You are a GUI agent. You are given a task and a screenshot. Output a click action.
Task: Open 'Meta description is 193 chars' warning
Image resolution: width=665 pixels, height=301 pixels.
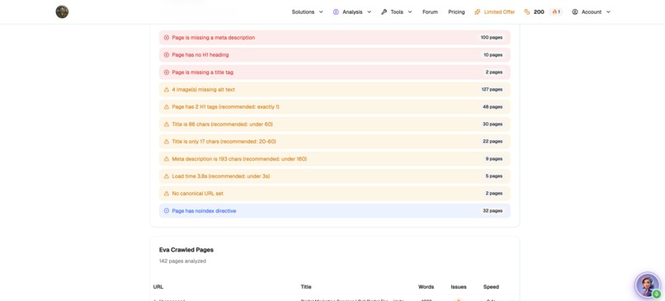pos(335,158)
